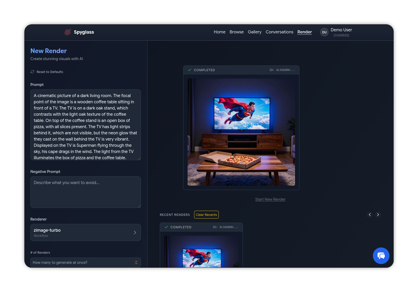Go to previous recent renders page
The width and height of the screenshot is (418, 292).
370,215
